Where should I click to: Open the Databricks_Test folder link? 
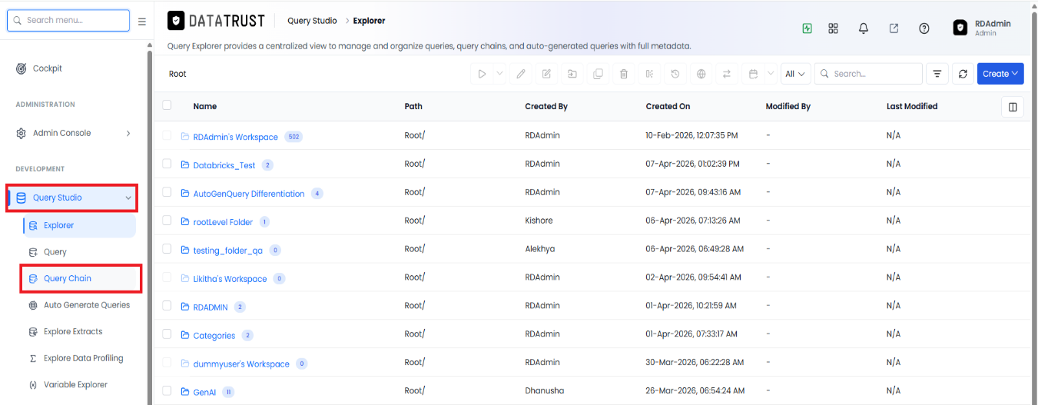[224, 165]
